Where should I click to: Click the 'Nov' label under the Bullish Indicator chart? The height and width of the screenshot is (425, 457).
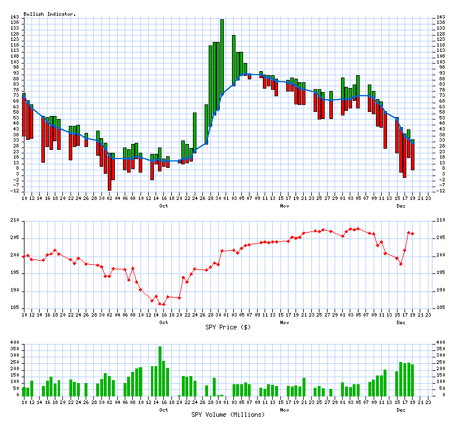click(284, 206)
